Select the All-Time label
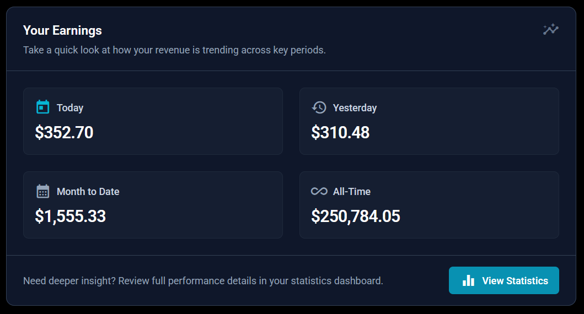 coord(351,192)
